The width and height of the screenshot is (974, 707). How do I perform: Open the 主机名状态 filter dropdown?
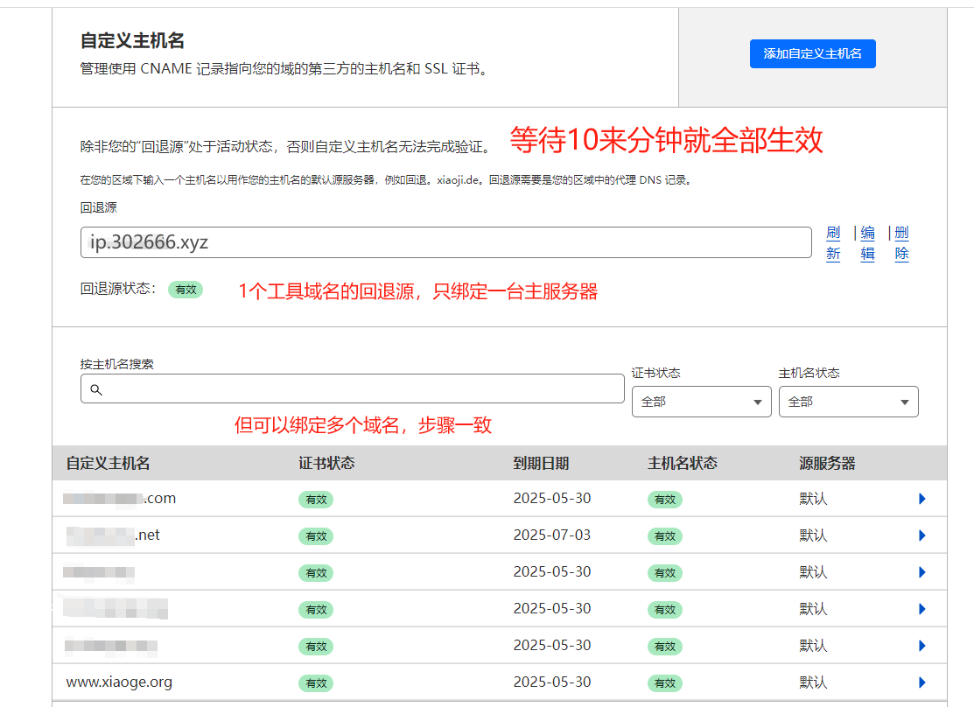(848, 402)
